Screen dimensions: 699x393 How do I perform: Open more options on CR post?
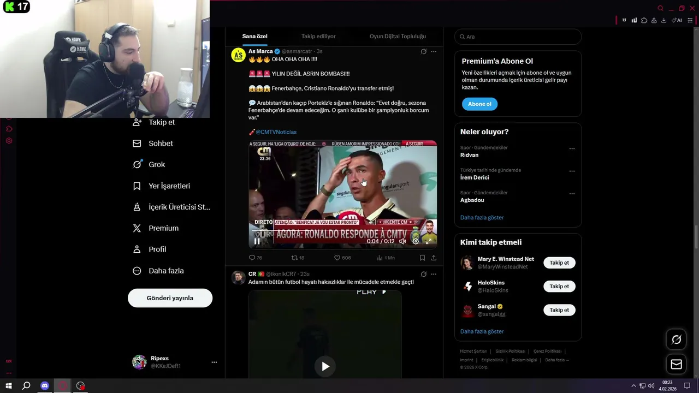coord(434,274)
